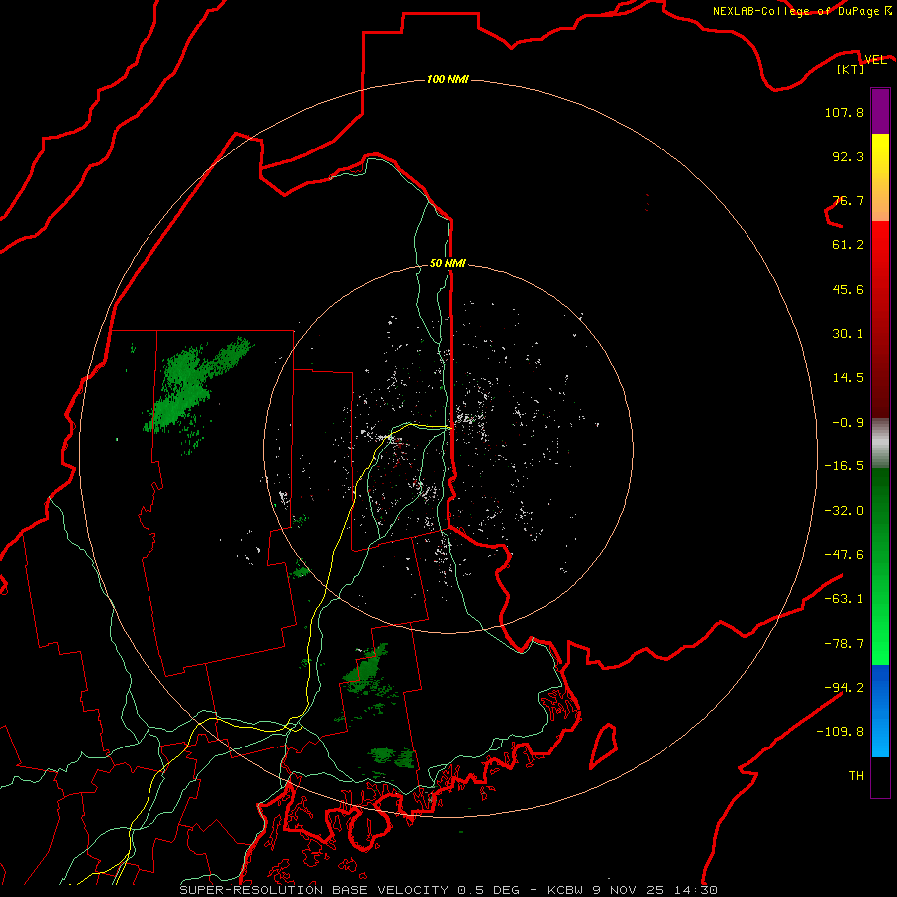Click the -32.0 velocity scale value
The image size is (897, 897).
844,511
